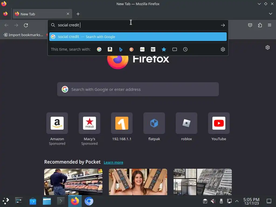Open the Extensions puzzle icon
The width and height of the screenshot is (276, 207).
pos(260,25)
